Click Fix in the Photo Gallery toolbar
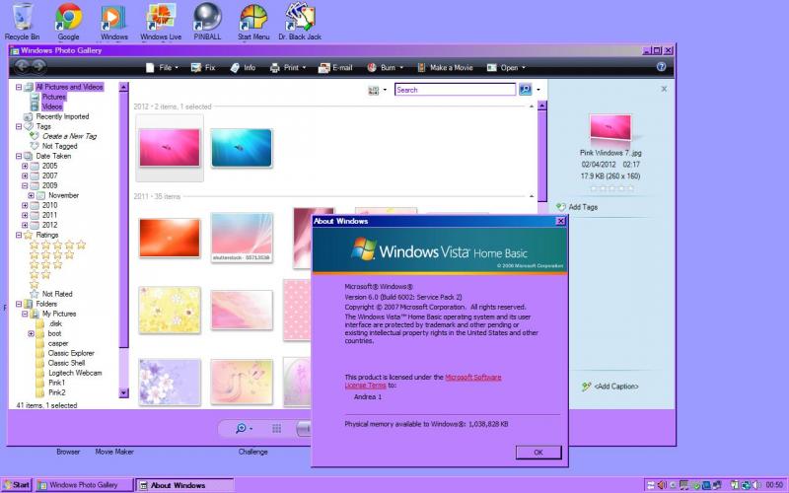The height and width of the screenshot is (493, 789). 203,67
